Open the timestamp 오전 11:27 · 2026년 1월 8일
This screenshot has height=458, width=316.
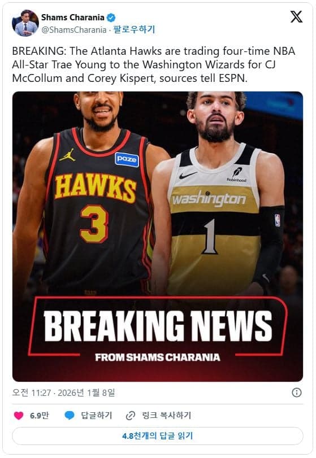(63, 392)
